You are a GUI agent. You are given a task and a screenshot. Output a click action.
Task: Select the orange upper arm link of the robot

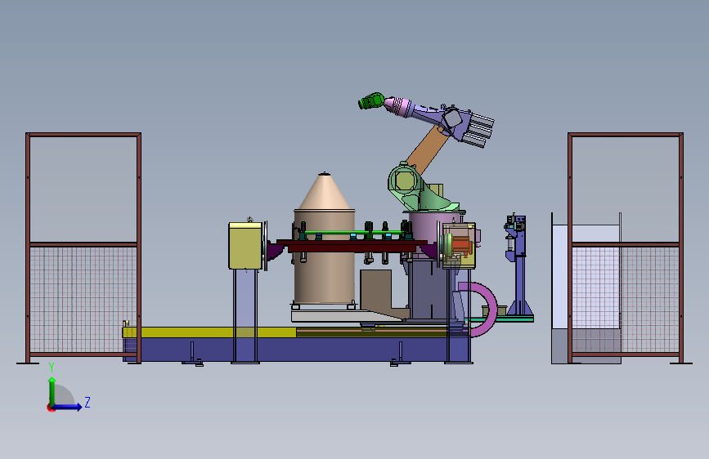tap(428, 150)
